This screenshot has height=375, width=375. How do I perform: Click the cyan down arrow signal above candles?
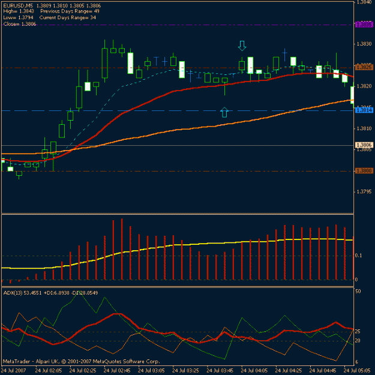pyautogui.click(x=242, y=46)
